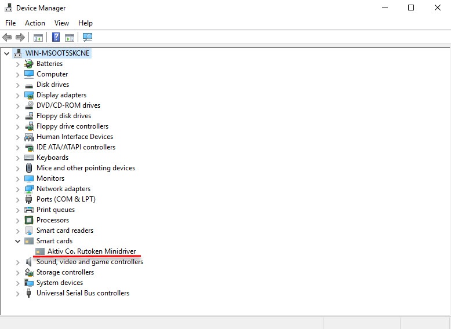Select the Storage controllers label
This screenshot has height=329, width=451.
65,272
